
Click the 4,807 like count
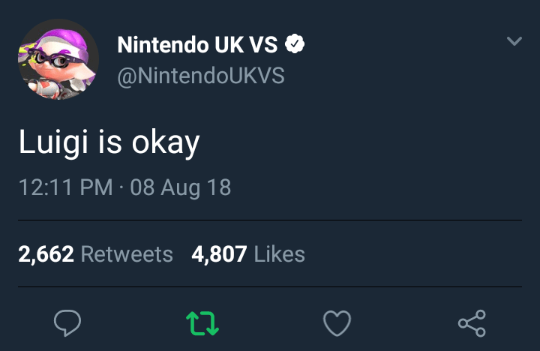pos(219,254)
